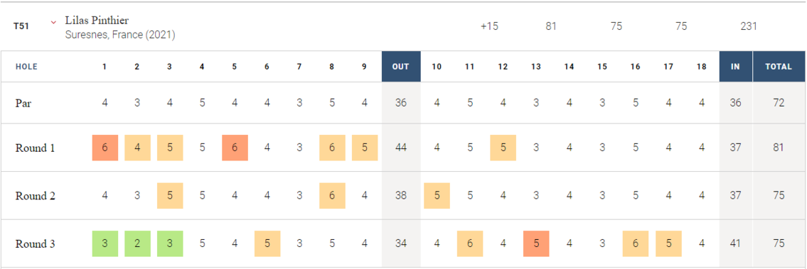Click Round 1 OUT total 44

(401, 148)
